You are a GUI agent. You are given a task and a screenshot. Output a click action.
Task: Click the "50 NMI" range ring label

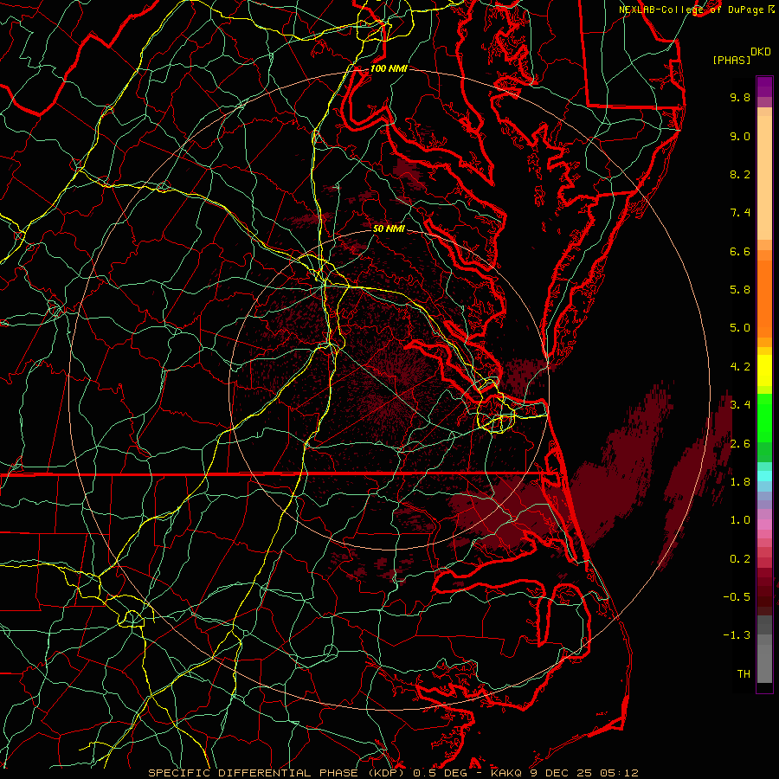pos(389,229)
